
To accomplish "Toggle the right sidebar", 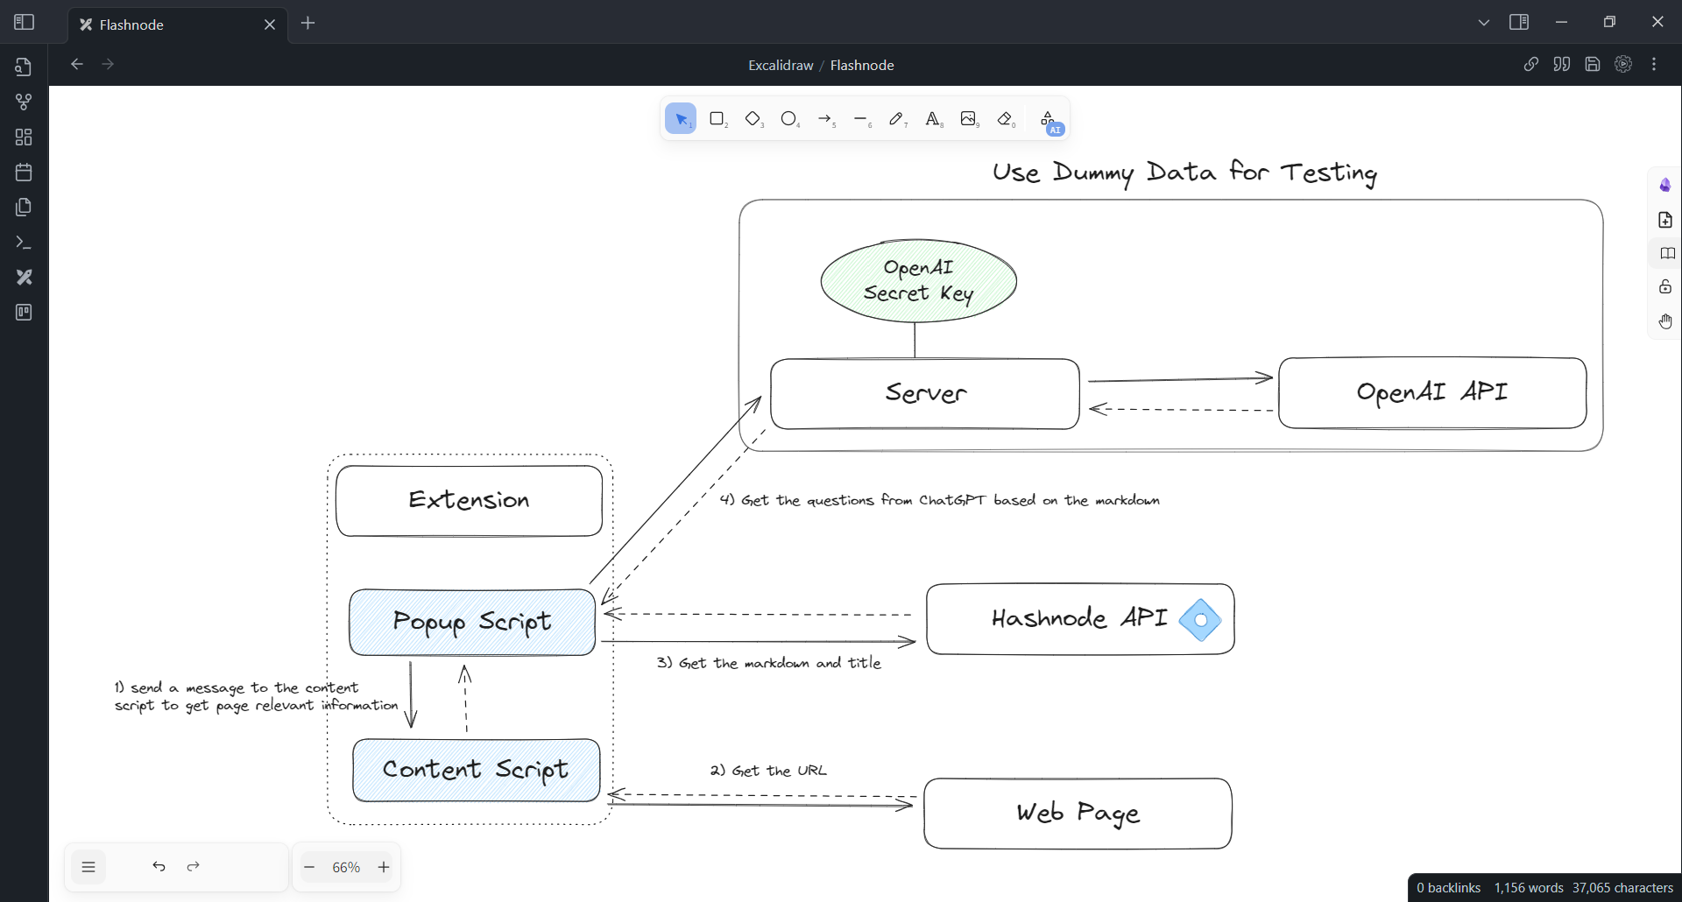I will tap(1519, 23).
